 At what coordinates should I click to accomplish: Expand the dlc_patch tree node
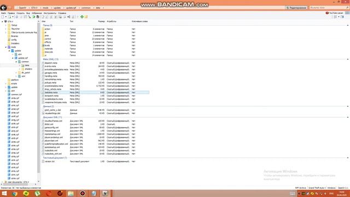[16, 73]
